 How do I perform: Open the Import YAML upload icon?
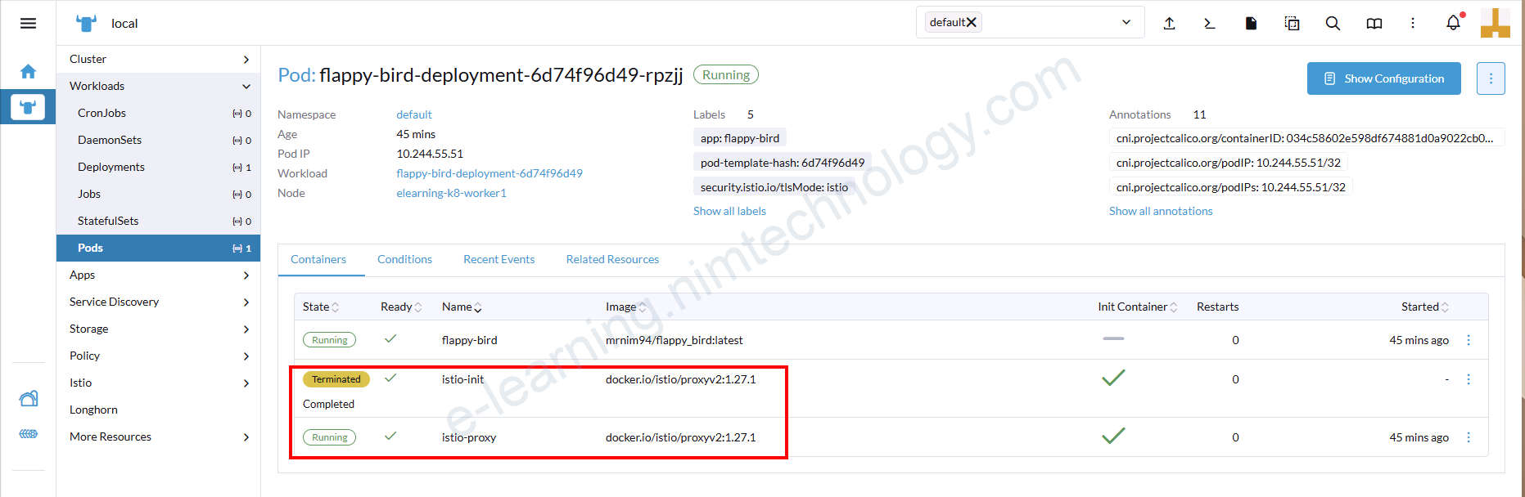(1169, 23)
